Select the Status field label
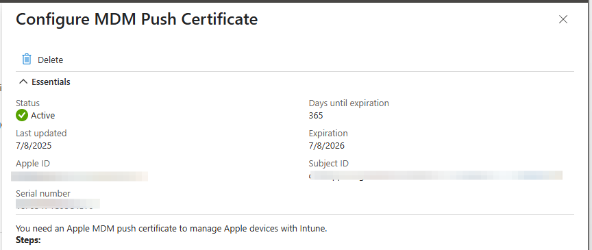The width and height of the screenshot is (592, 250). coord(27,103)
